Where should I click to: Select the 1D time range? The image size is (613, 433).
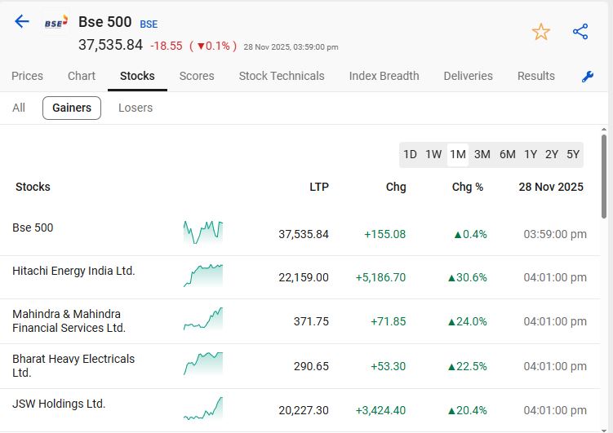click(x=410, y=154)
